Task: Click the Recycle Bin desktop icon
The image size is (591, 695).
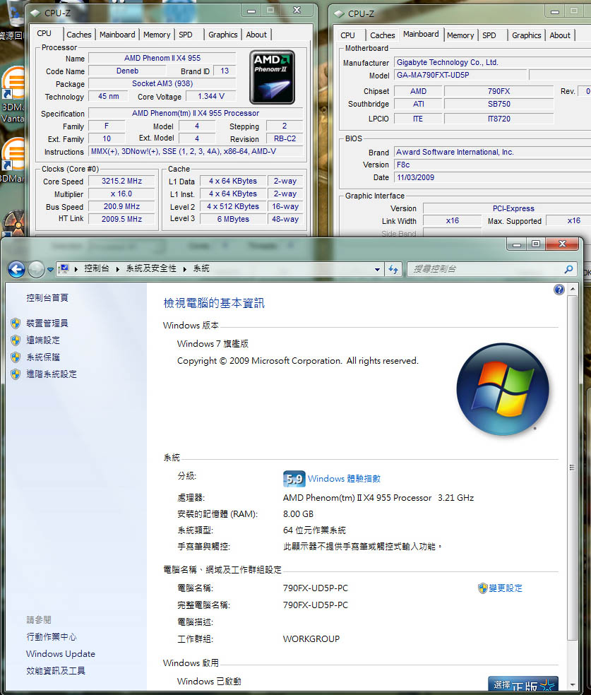Action: [13, 20]
